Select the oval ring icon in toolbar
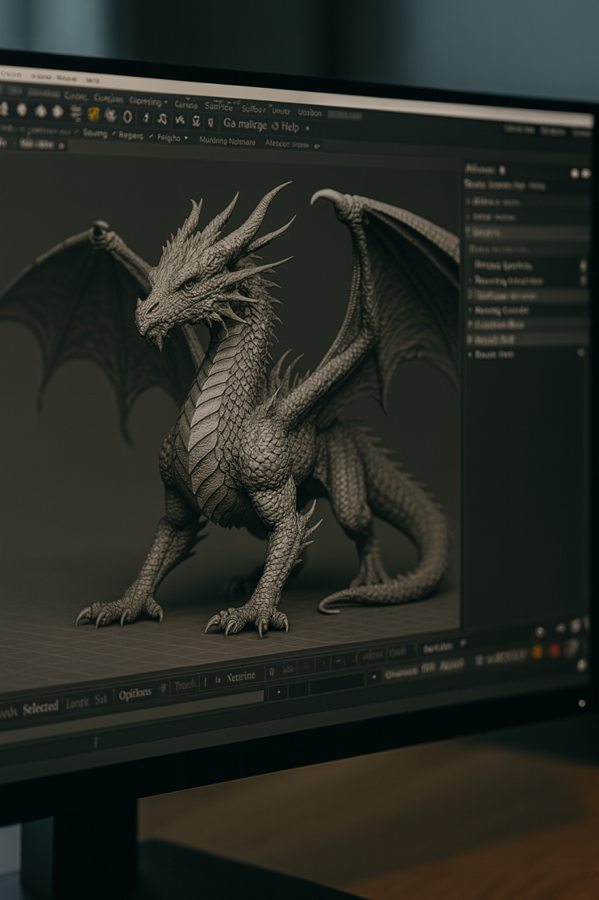The image size is (599, 900). [x=127, y=116]
